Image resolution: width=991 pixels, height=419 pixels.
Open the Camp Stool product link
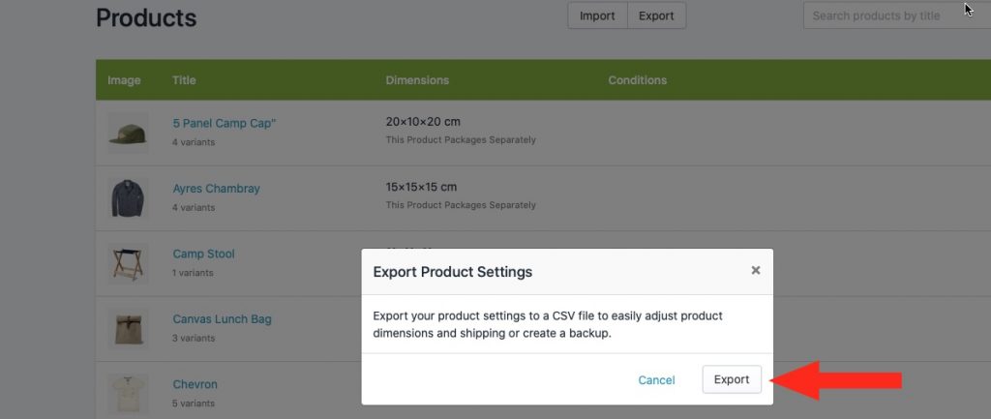tap(203, 254)
